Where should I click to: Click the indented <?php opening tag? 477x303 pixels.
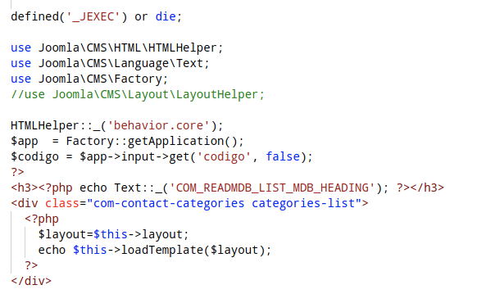(42, 219)
